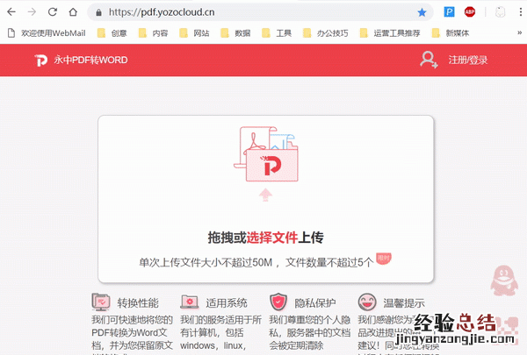The height and width of the screenshot is (355, 527).
Task: Click the address bar showing pdf.yozocloud.cn
Action: pyautogui.click(x=259, y=12)
